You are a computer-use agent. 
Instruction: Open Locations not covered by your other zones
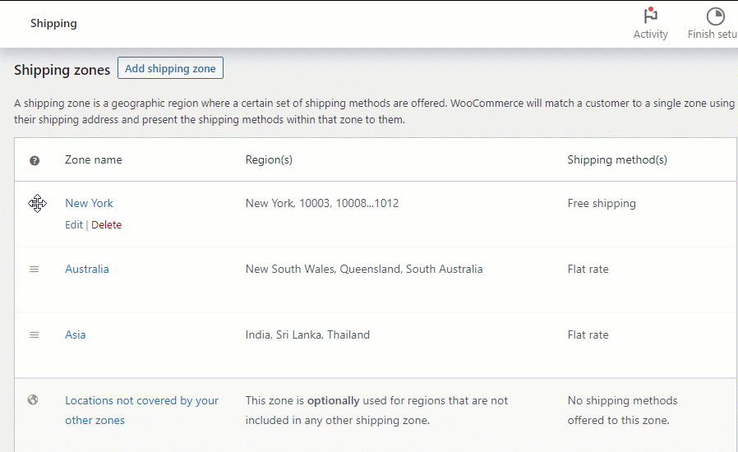click(x=141, y=410)
